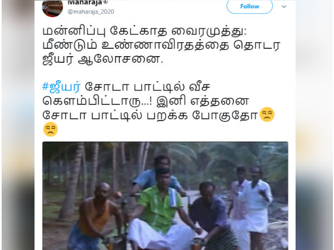Open the #ஜீயர் hashtag link

pos(62,87)
